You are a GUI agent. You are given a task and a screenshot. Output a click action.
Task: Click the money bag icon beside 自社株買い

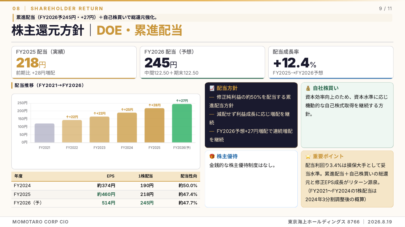click(x=308, y=88)
